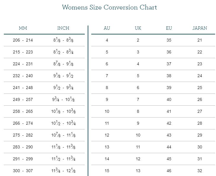Viewport: 216px width, 176px height.
Task: Click the AU size 4 cell
Action: pos(107,40)
